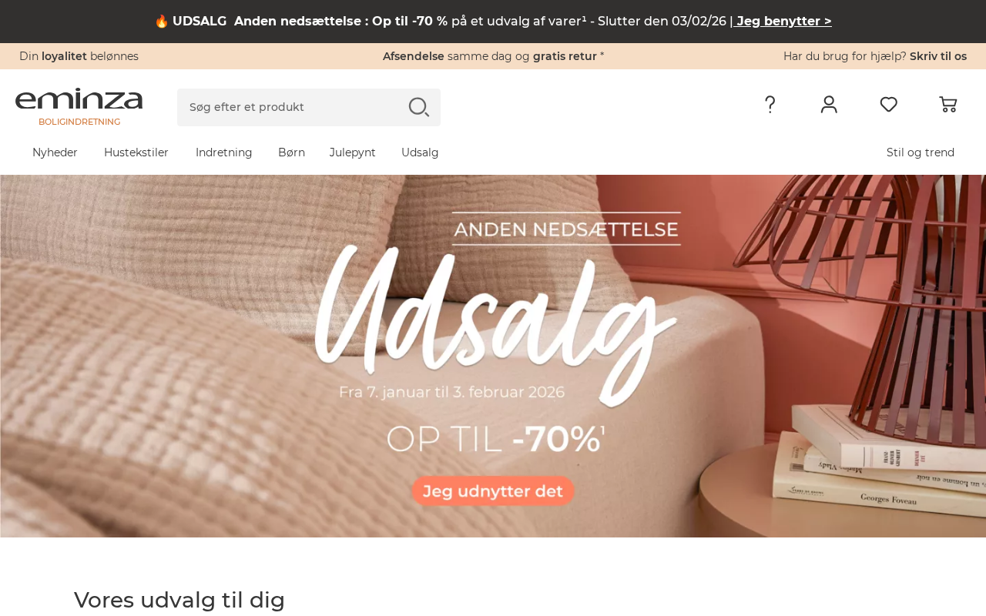The width and height of the screenshot is (986, 616).
Task: Open the Julepynt menu item
Action: tap(353, 152)
